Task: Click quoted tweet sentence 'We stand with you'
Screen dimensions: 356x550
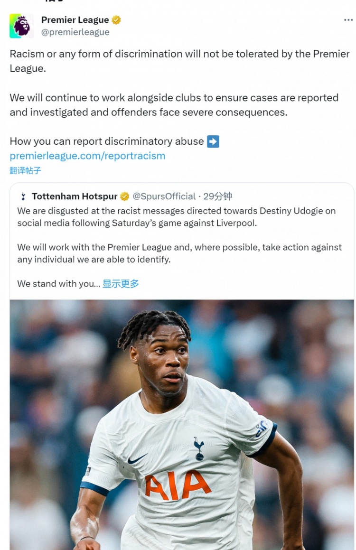Action: click(x=58, y=283)
